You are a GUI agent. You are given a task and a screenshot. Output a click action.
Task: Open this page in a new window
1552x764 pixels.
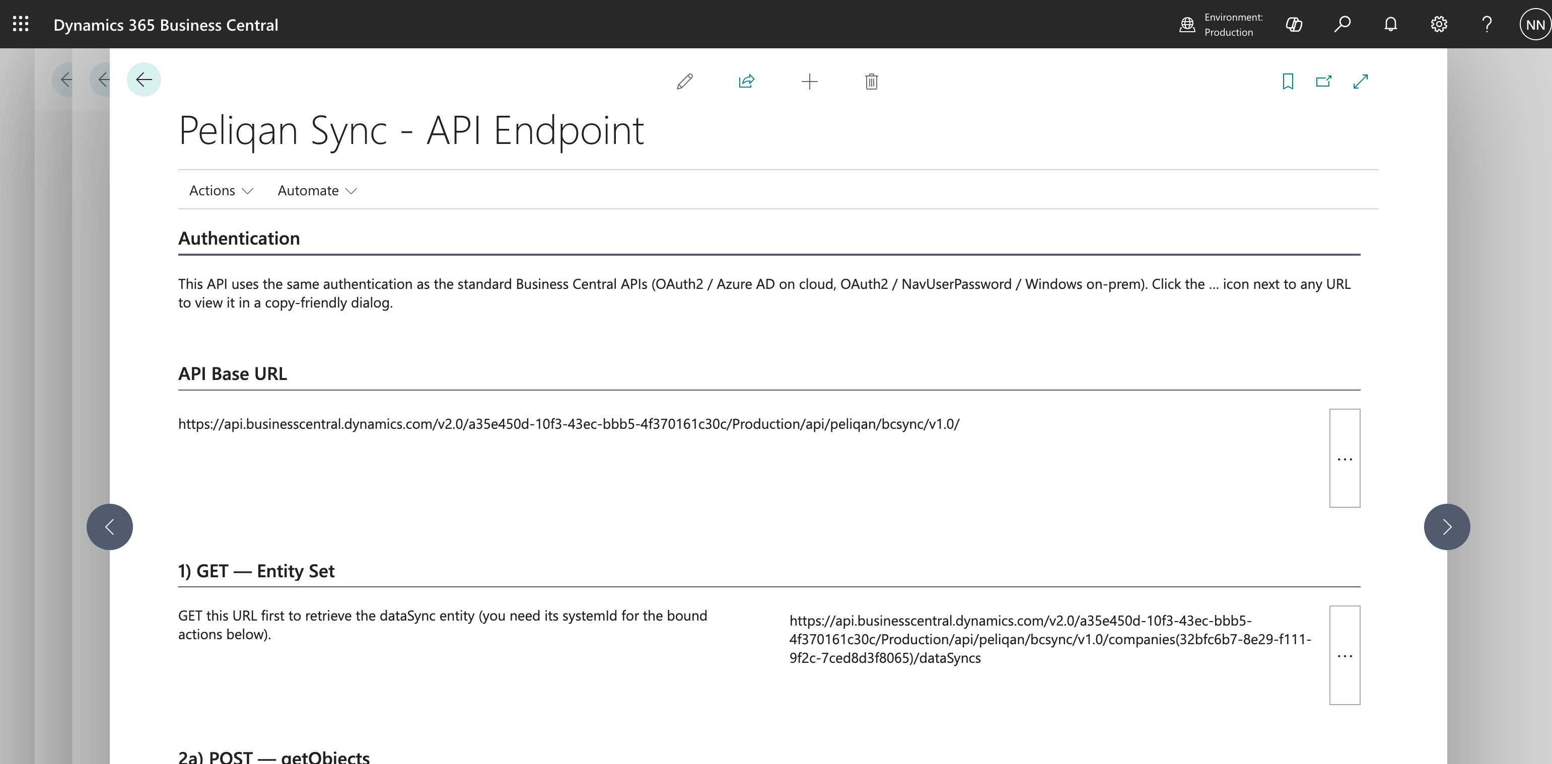[x=1324, y=81]
